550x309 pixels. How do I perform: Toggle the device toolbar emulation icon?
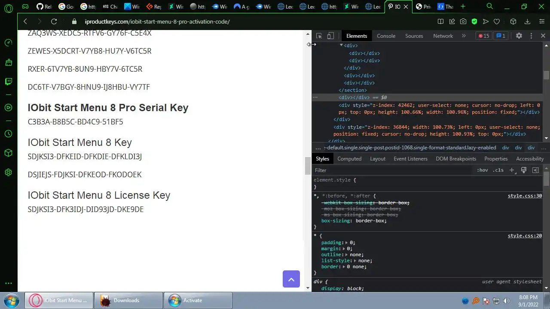330,36
